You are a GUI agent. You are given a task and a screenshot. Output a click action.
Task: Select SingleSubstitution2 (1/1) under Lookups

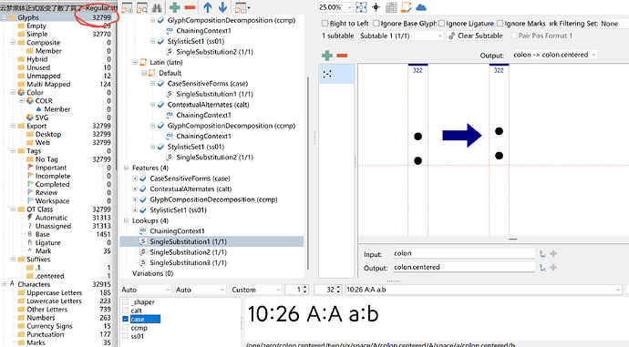coord(188,252)
